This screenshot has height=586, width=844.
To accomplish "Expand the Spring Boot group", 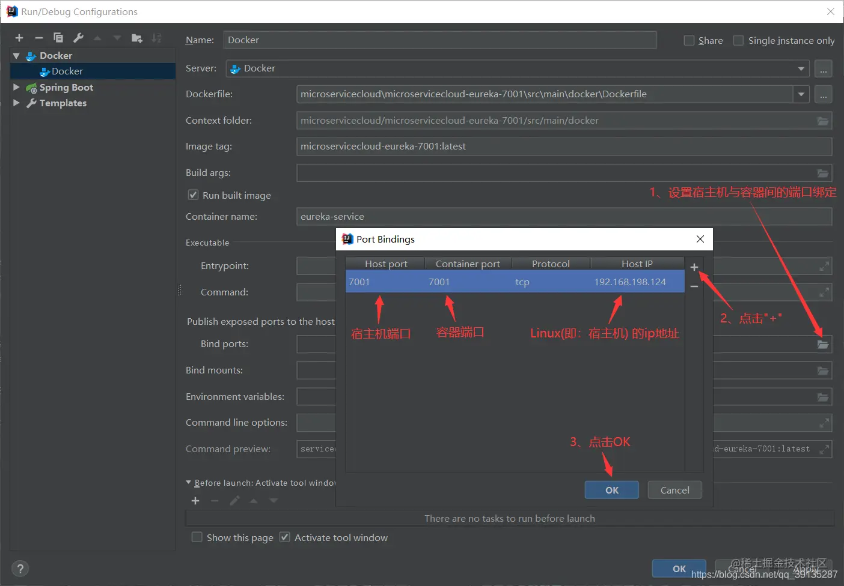I will [16, 87].
